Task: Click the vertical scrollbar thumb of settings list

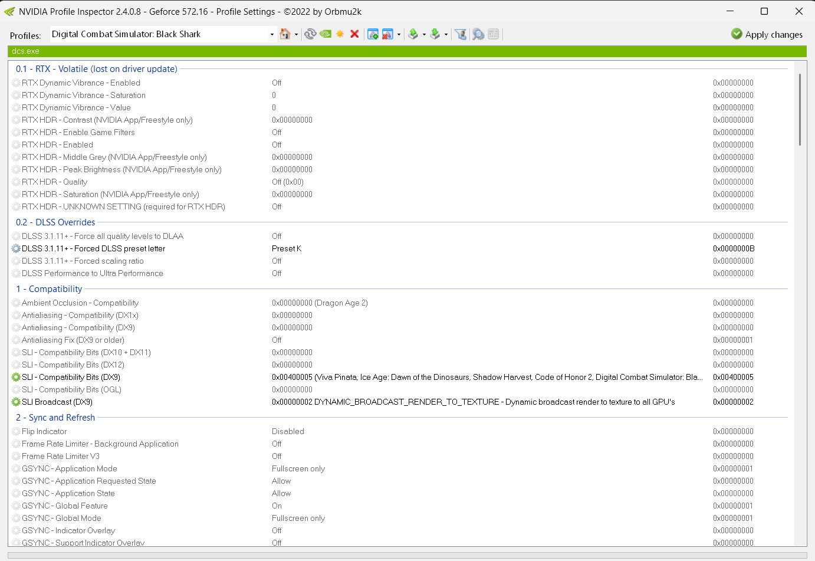Action: [800, 110]
